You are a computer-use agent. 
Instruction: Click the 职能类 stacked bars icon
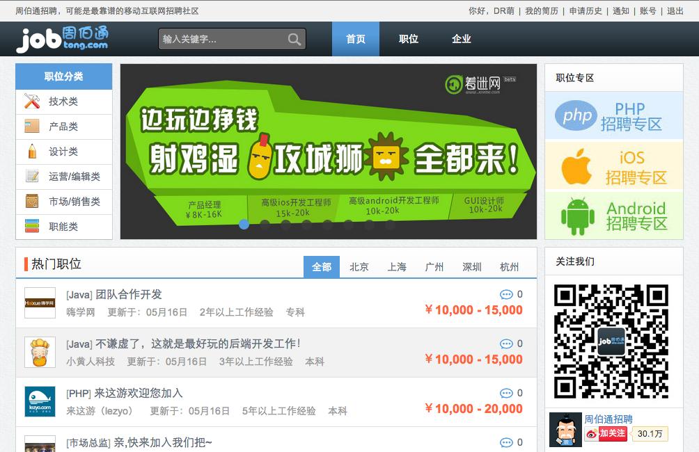tap(32, 226)
